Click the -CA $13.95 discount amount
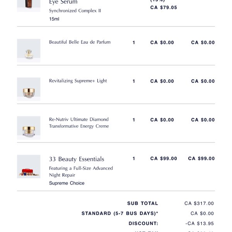The width and height of the screenshot is (232, 232). click(x=200, y=223)
